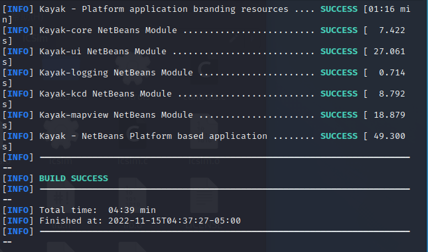Viewport: 428px width, 252px height.
Task: Click the [INFO] tag on the Total time line
Action: click(x=18, y=210)
